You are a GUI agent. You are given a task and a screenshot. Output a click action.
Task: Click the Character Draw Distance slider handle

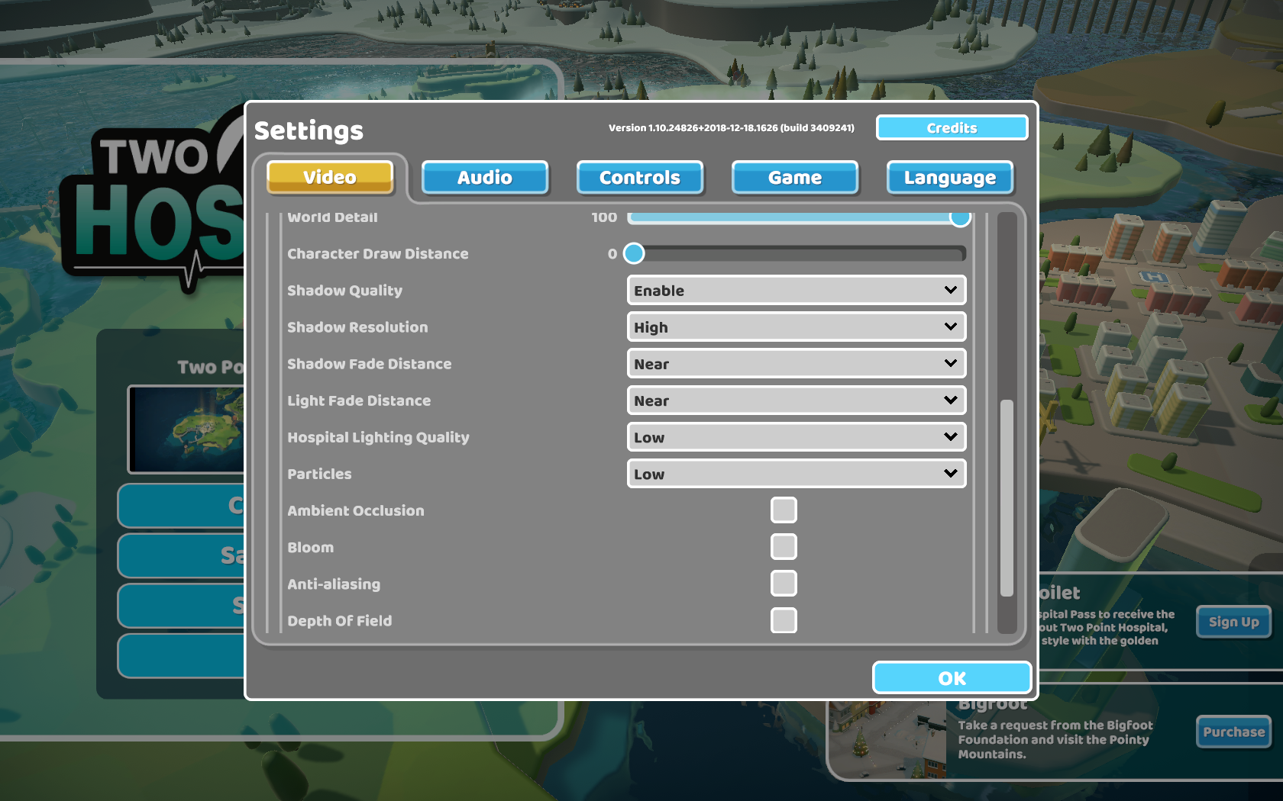click(x=634, y=253)
